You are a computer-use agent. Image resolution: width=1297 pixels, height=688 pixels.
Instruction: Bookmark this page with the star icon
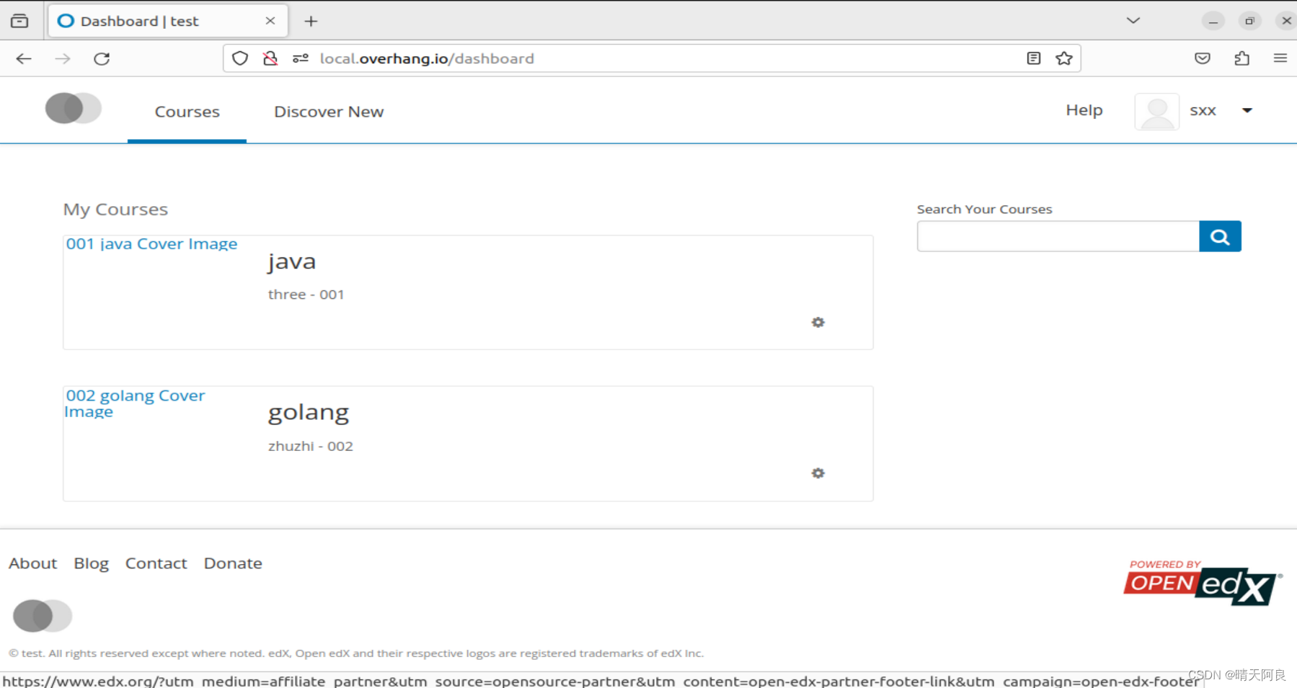tap(1064, 58)
